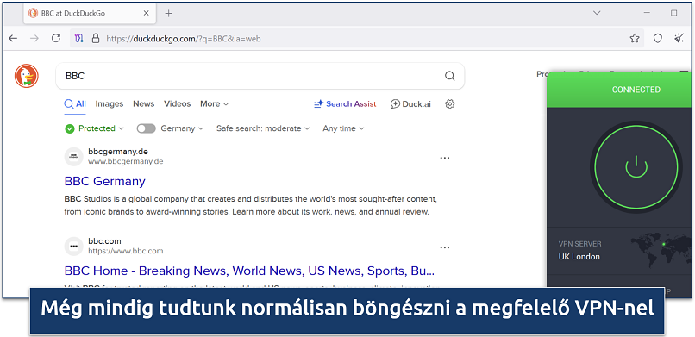Image resolution: width=695 pixels, height=337 pixels.
Task: Reload the page with the refresh icon
Action: click(x=56, y=39)
